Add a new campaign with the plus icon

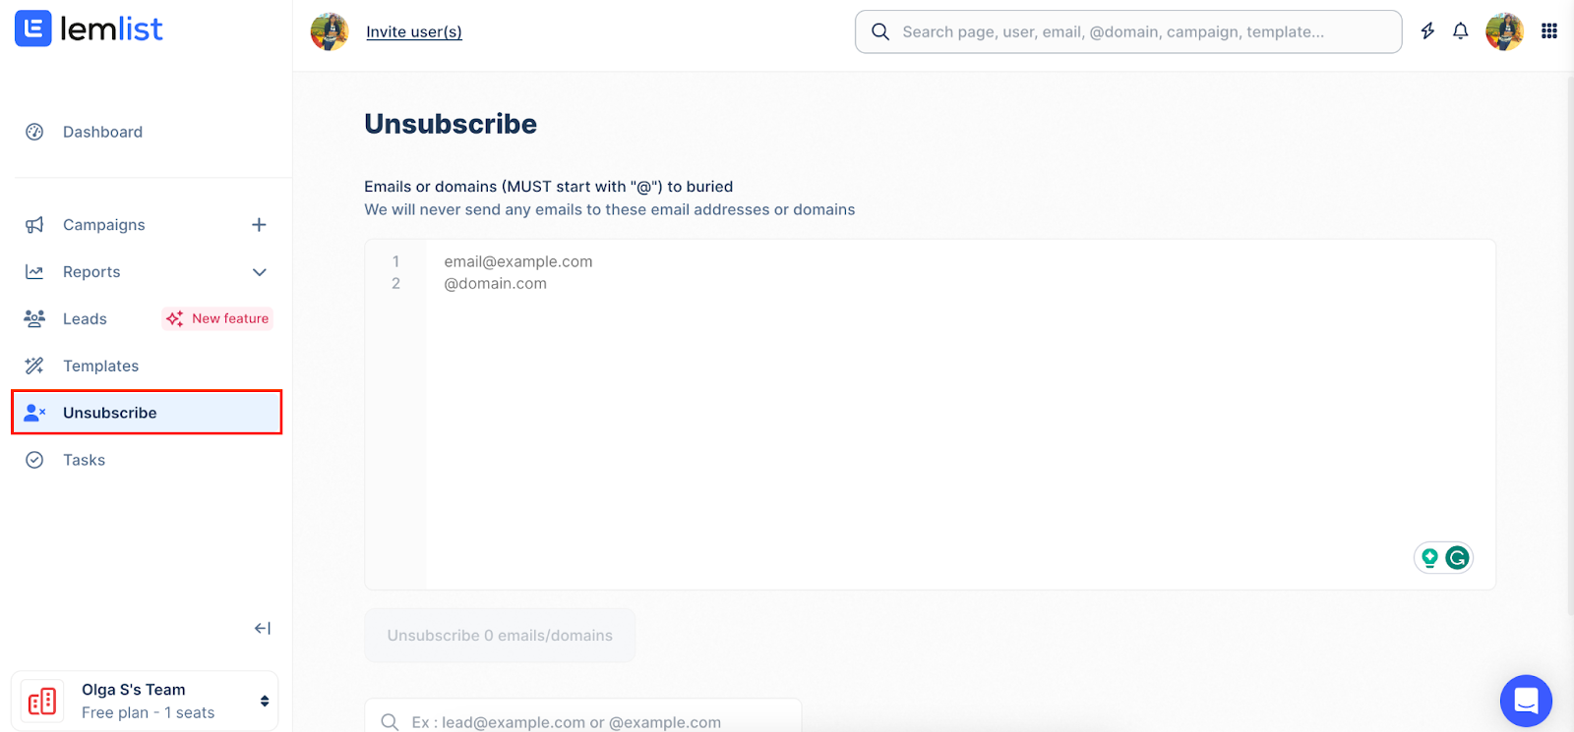tap(259, 225)
